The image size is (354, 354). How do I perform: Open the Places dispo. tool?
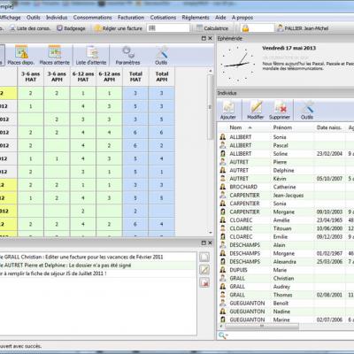pos(21,55)
